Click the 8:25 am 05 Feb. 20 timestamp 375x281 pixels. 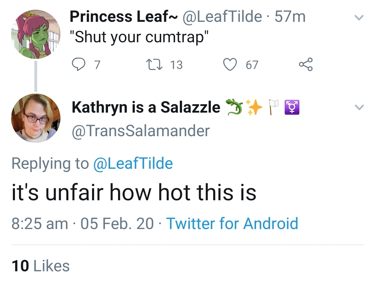coord(83,223)
